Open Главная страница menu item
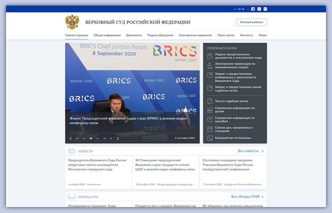 [76, 35]
